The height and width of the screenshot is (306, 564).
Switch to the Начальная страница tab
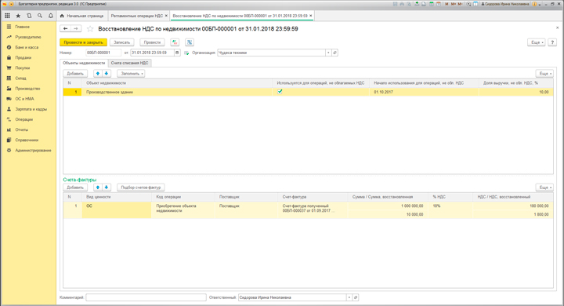point(81,16)
